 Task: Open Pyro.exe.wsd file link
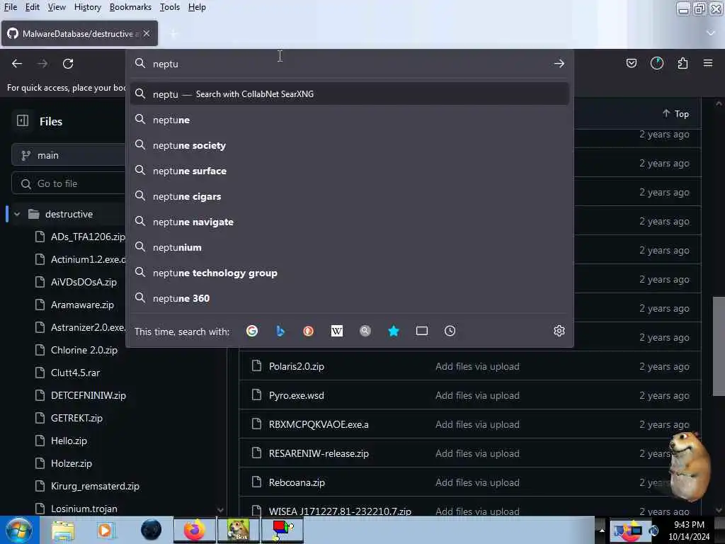pos(297,395)
